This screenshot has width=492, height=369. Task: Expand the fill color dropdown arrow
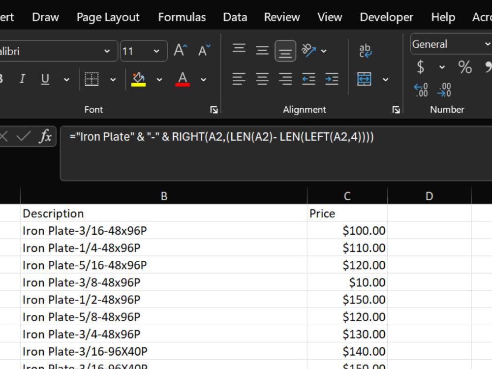pyautogui.click(x=159, y=79)
